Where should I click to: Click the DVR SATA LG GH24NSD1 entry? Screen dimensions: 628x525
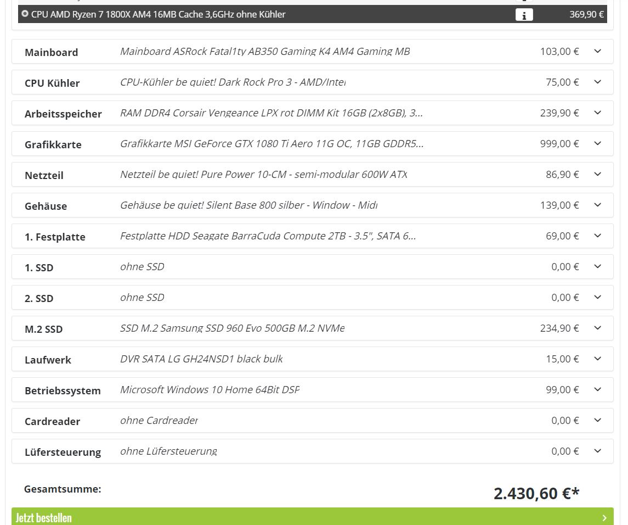(201, 359)
